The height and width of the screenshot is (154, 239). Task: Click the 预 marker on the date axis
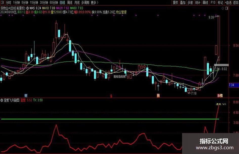(158, 96)
